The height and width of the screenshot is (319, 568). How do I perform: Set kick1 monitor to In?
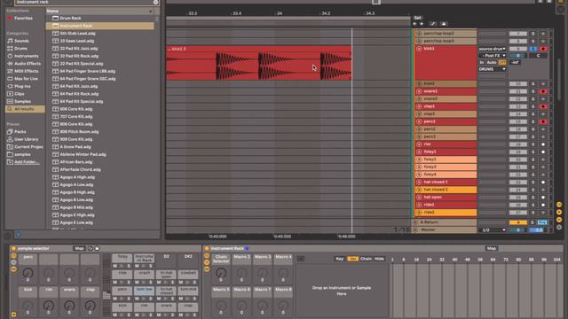482,63
